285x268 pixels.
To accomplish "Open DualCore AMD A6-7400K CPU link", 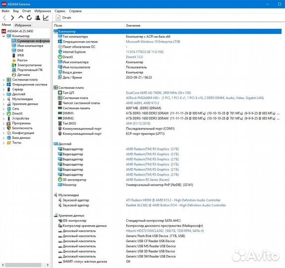I will point(158,93).
